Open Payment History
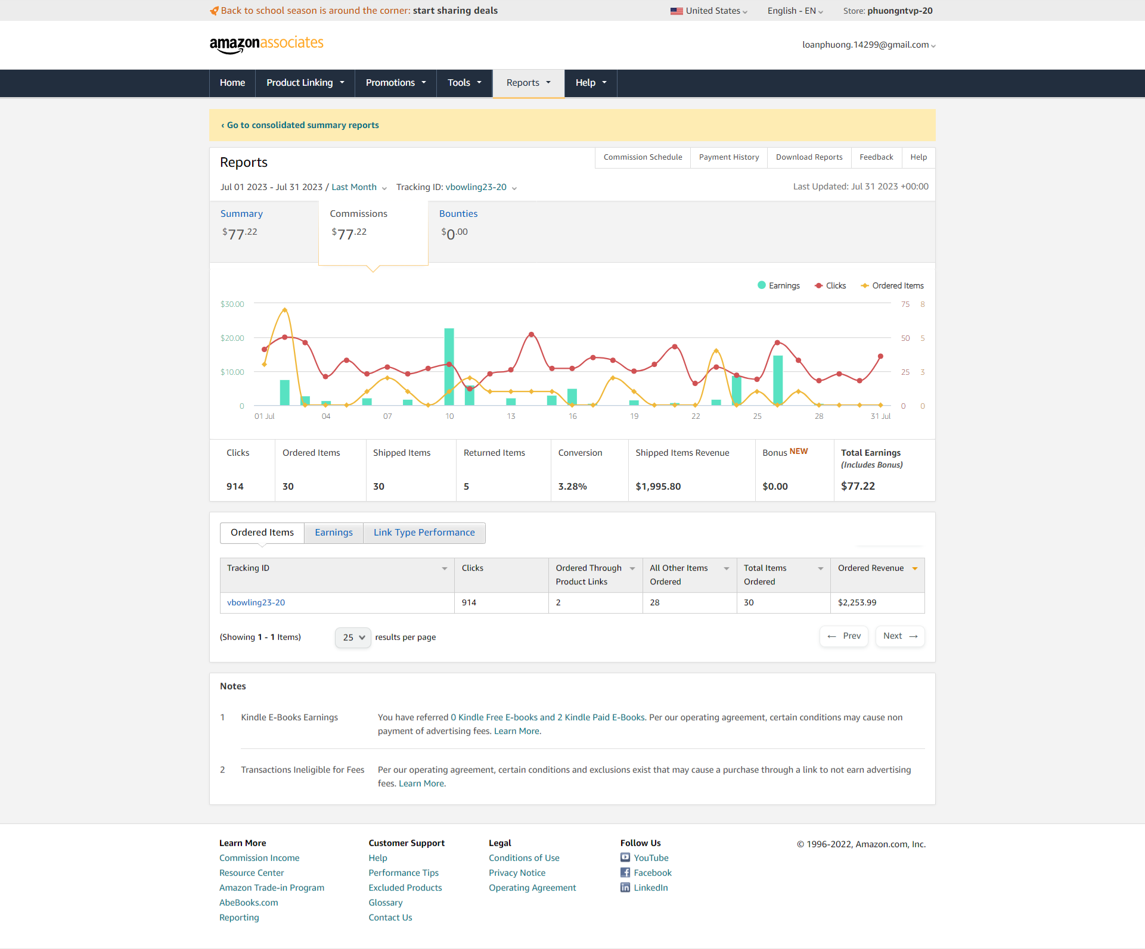The width and height of the screenshot is (1145, 949). tap(729, 157)
